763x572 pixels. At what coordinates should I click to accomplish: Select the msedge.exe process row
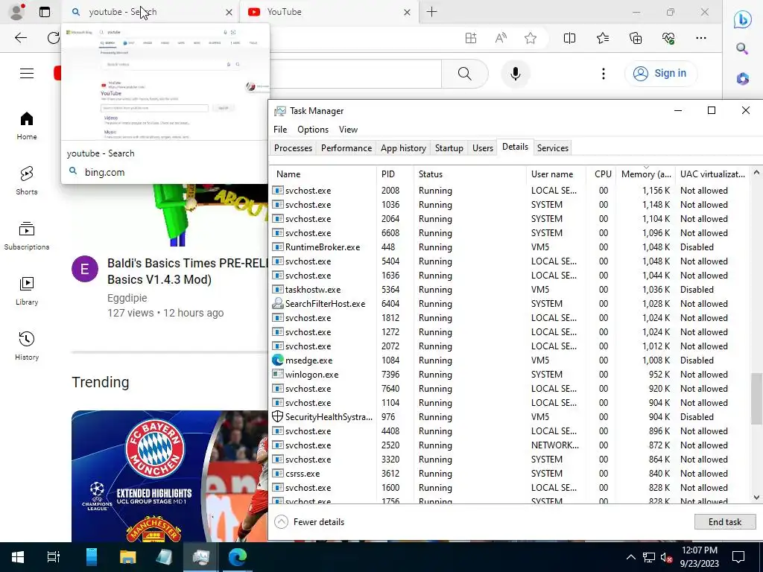510,360
